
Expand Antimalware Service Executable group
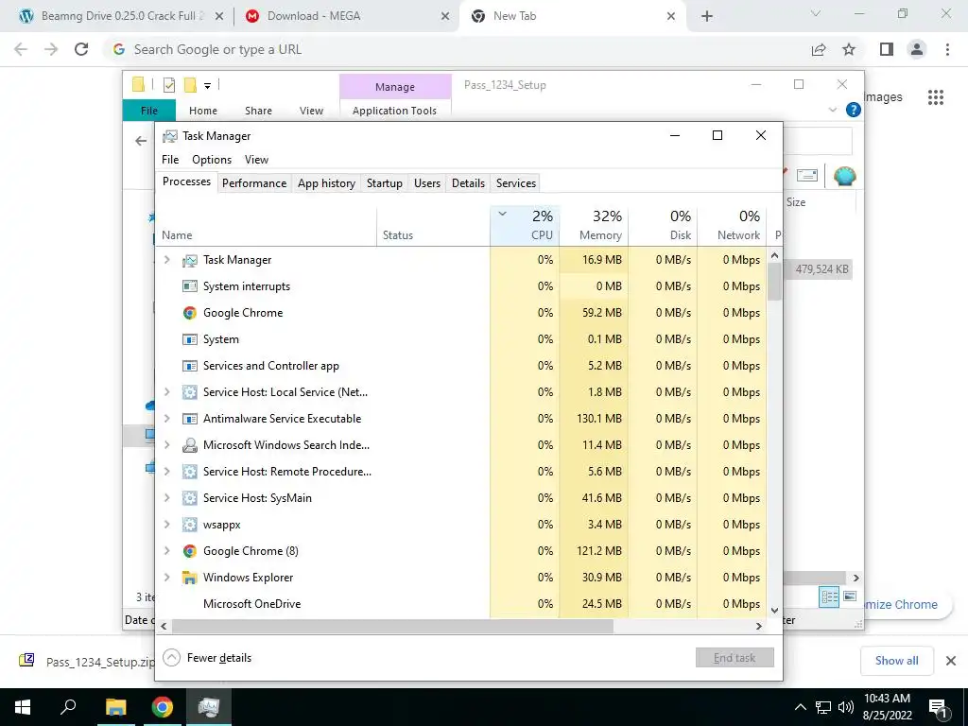166,419
